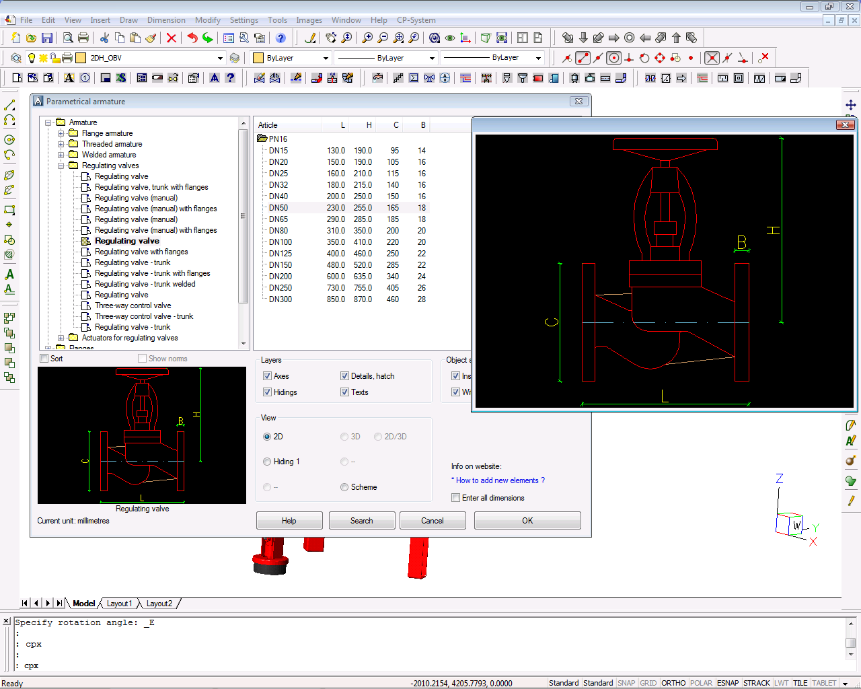Open the Images menu
Screen dimensions: 861x689
click(x=309, y=20)
